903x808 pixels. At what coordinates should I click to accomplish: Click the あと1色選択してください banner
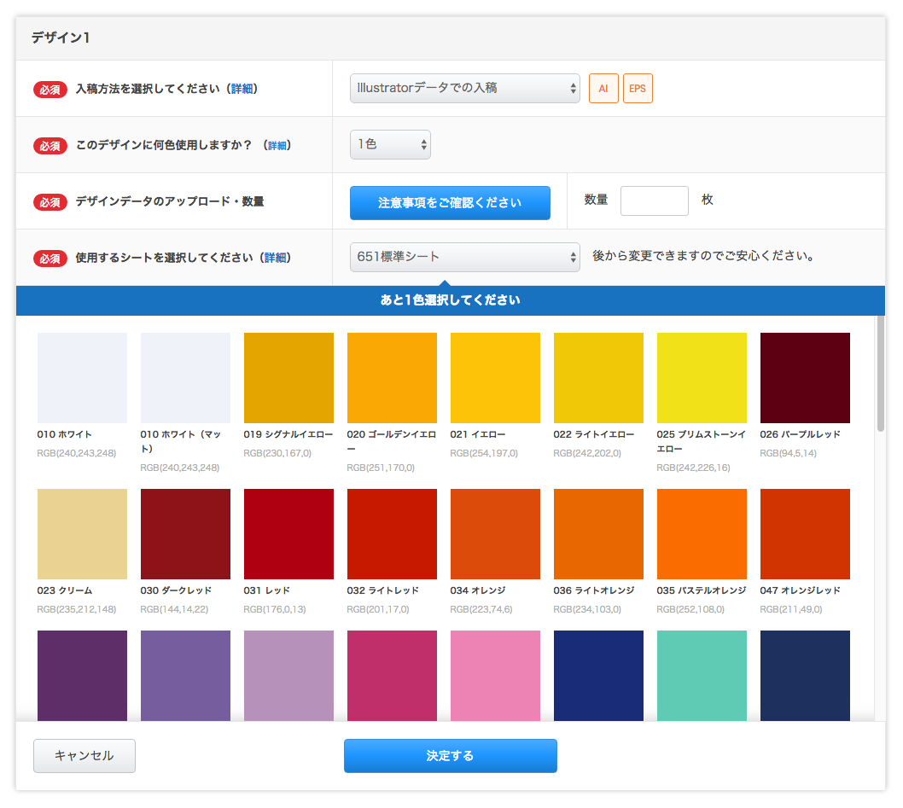pos(451,300)
